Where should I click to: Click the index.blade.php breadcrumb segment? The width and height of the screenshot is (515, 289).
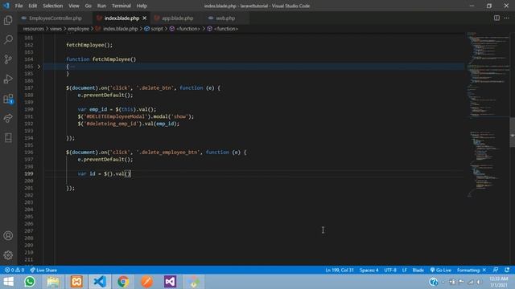click(x=117, y=29)
